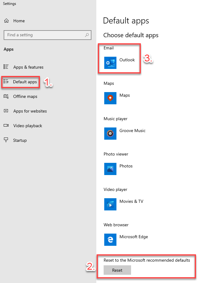
Task: Reset to Microsoft recommended defaults
Action: click(x=117, y=270)
